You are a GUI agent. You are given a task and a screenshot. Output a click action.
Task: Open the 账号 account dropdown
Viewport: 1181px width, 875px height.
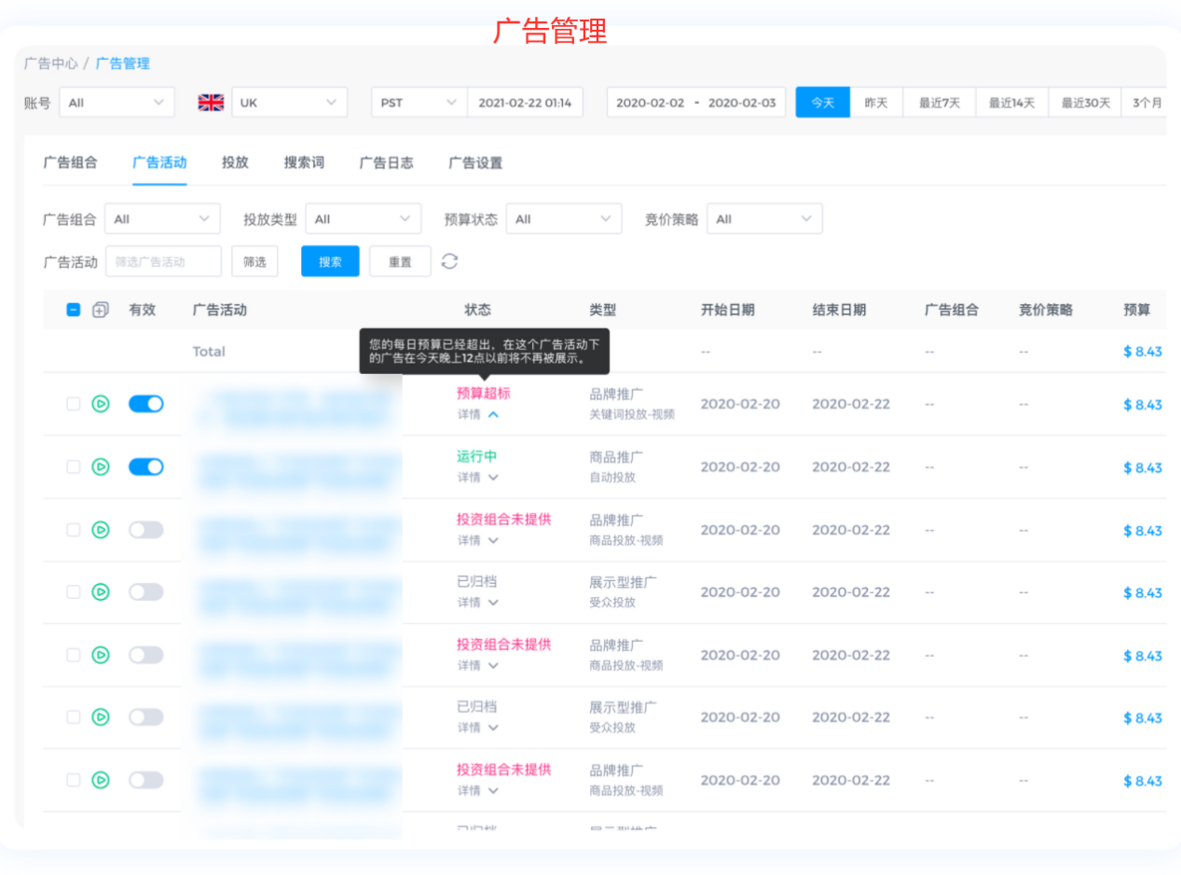pyautogui.click(x=117, y=103)
